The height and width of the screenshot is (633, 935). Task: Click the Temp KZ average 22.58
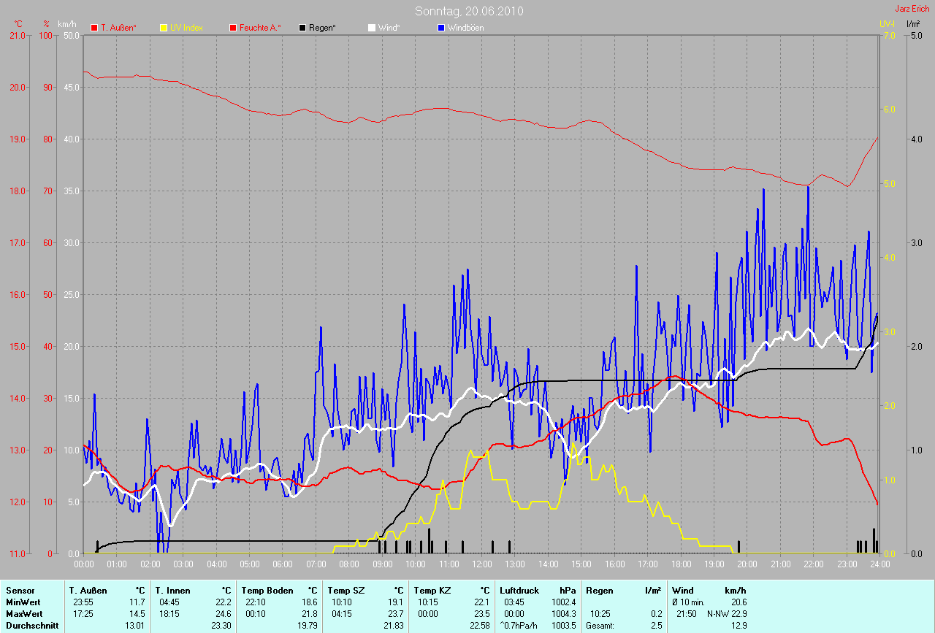479,625
